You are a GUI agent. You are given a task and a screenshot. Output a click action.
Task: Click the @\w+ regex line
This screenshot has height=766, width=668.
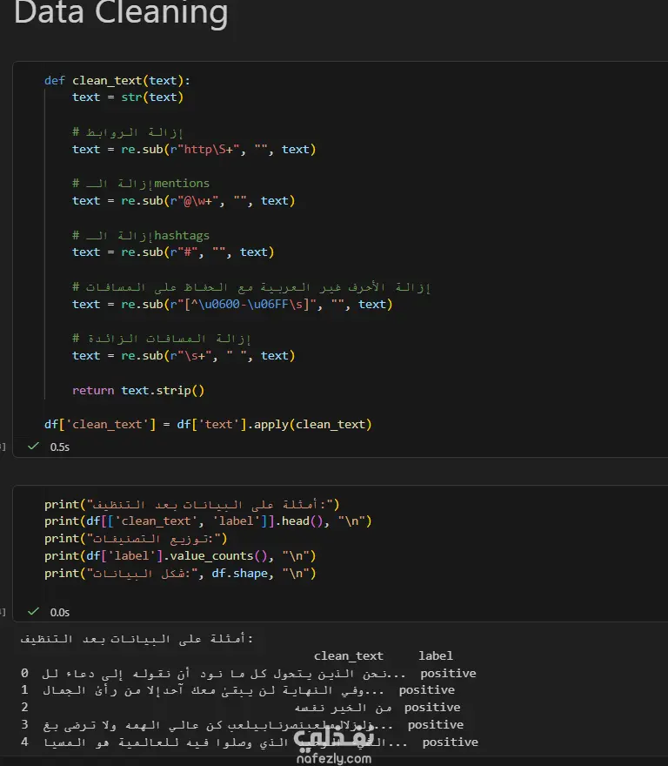tap(184, 201)
